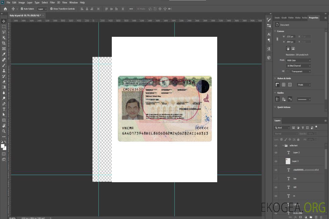Open the Window menu
Viewport: 329px width, 219px height.
pyautogui.click(x=73, y=2)
